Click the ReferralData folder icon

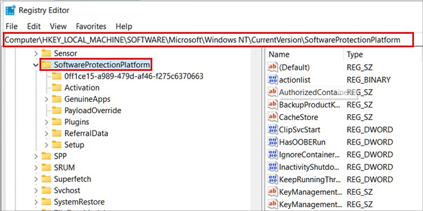point(56,133)
